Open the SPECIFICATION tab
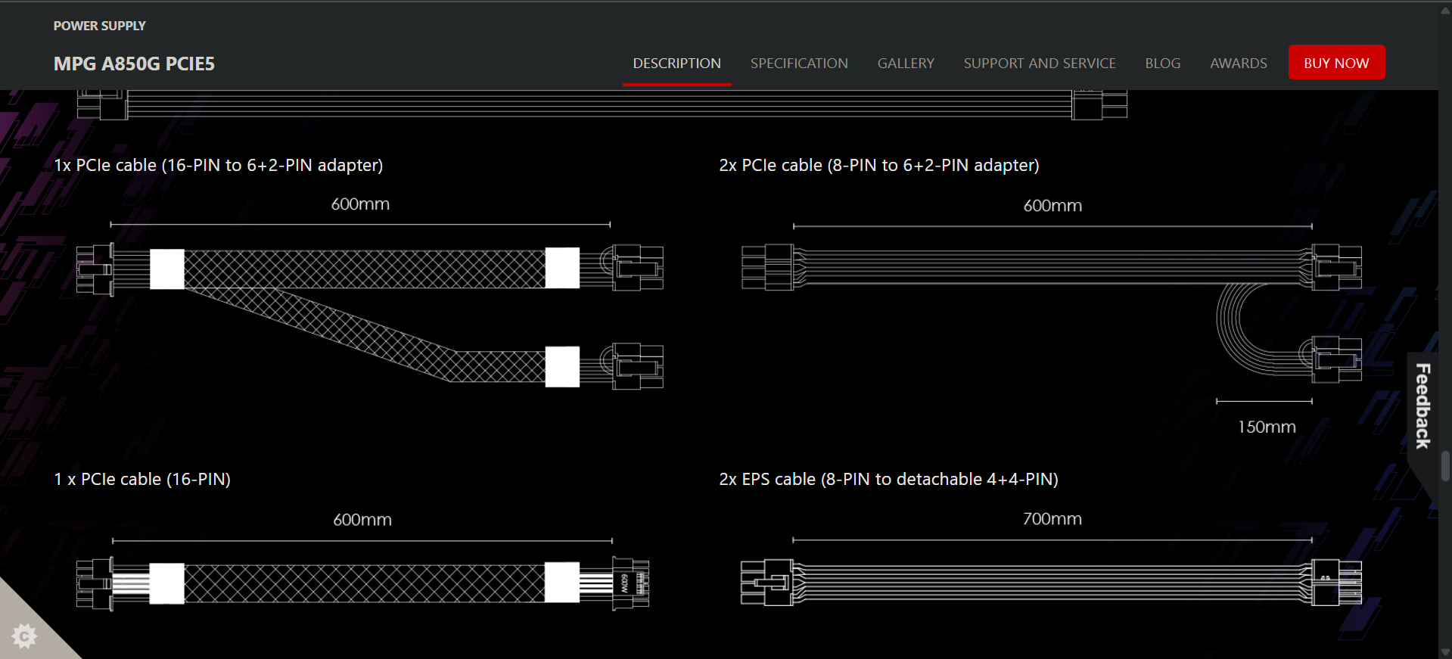The image size is (1452, 659). [x=799, y=64]
